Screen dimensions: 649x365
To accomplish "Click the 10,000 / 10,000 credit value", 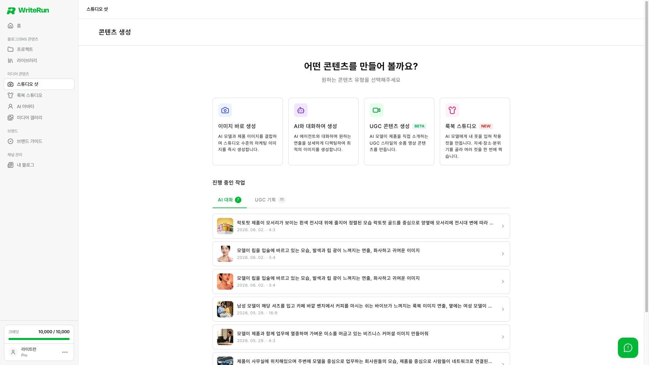I will click(54, 332).
